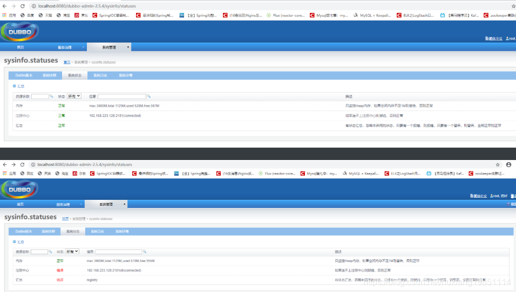Click site info icon in lower address bar
Image resolution: width=516 pixels, height=292 pixels.
click(x=33, y=164)
